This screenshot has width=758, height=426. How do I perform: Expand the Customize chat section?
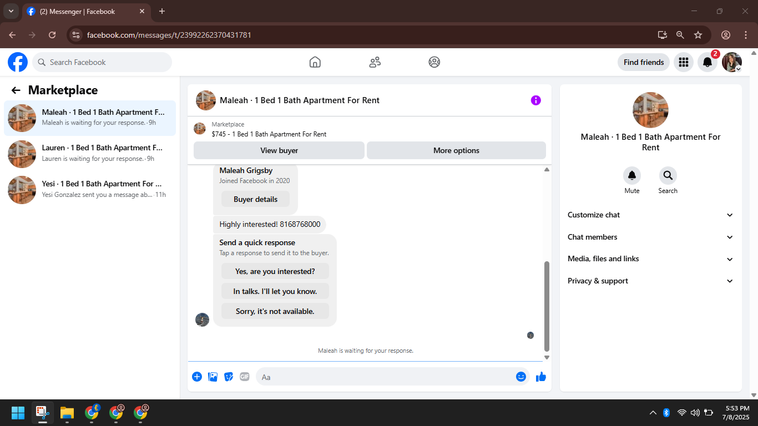[x=651, y=215]
